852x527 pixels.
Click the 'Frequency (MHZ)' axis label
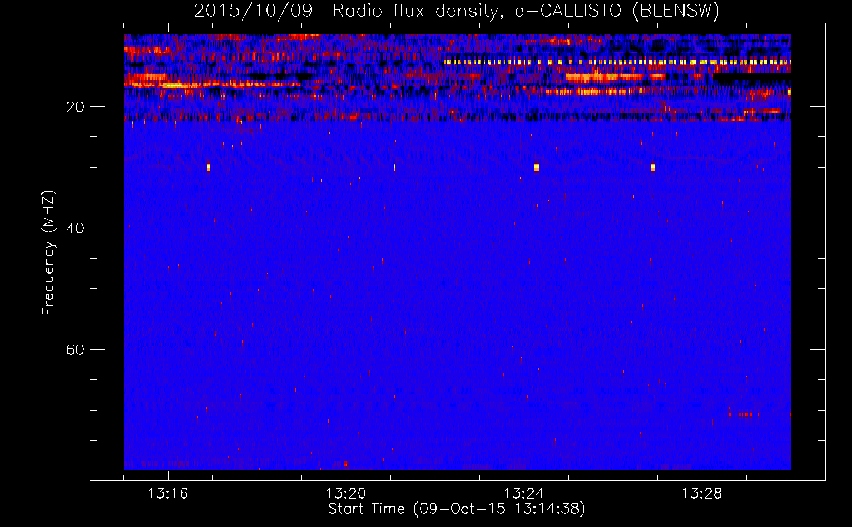pyautogui.click(x=48, y=253)
